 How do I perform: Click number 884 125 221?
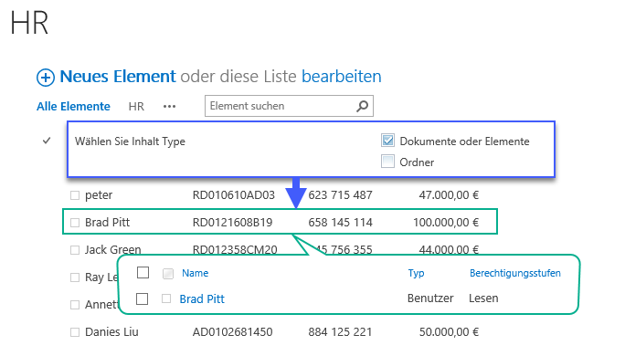[x=340, y=331]
